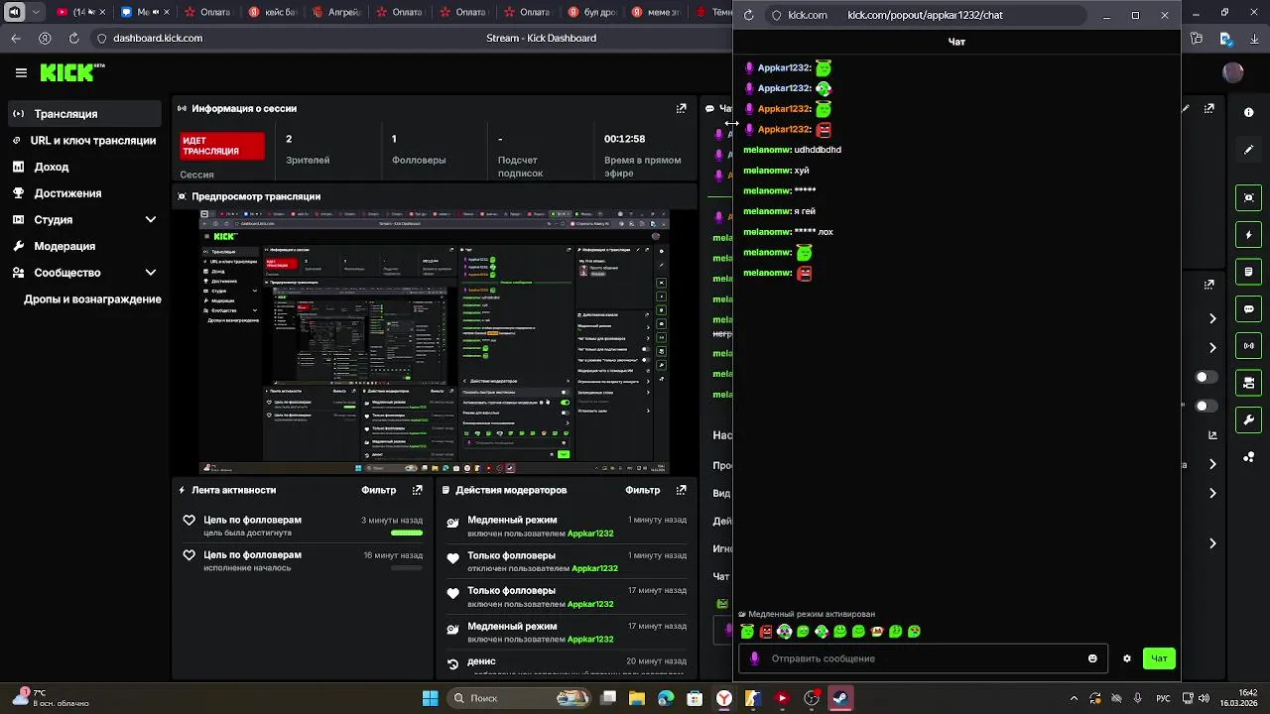
Task: Toggle the lightning activity icon in the right sidebar
Action: [x=1249, y=235]
